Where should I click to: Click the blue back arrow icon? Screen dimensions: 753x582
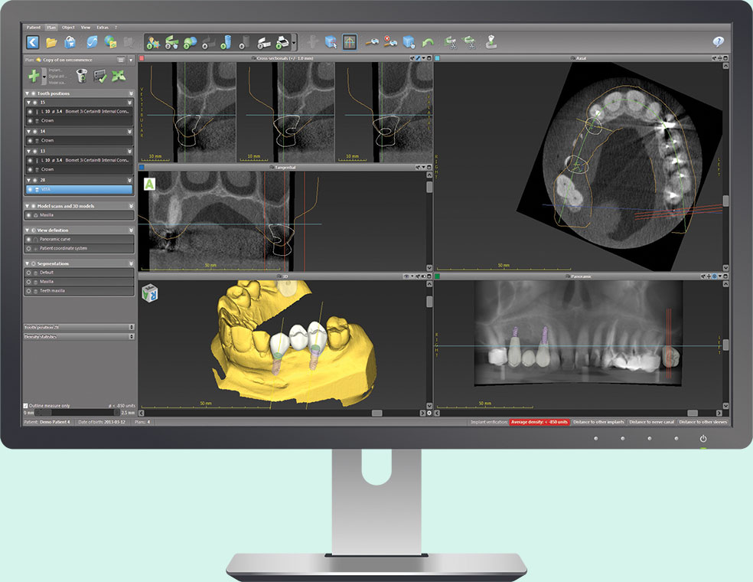pos(32,42)
